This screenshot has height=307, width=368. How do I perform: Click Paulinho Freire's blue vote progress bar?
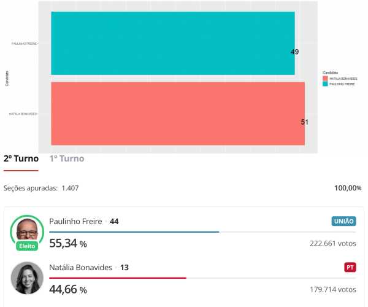(134, 232)
